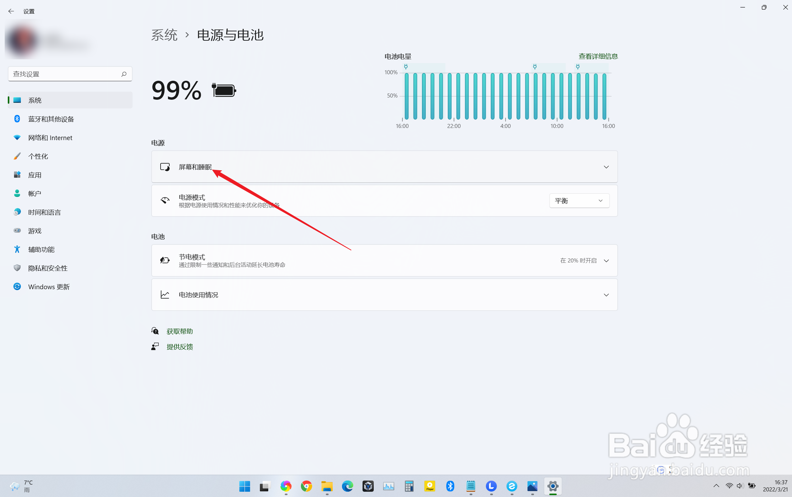Click the 查看详细信息 link
Viewport: 792px width, 497px height.
598,57
